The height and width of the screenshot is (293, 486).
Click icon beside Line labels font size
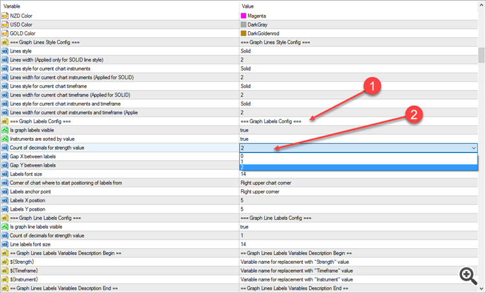(x=5, y=244)
